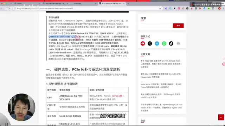Switch to the 本地大模型 tab
Viewport: 225px width, 126px height.
click(x=55, y=3)
